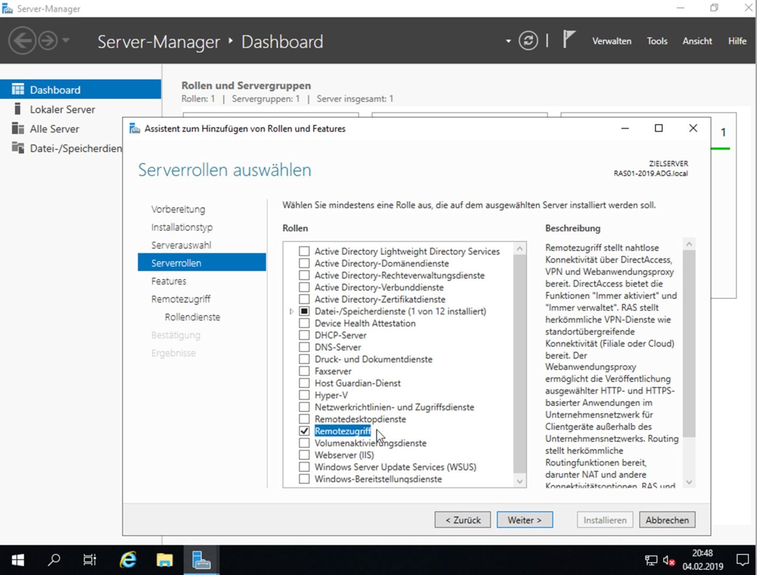Open taskbar search magnifier
Viewport: 757px width, 575px height.
(54, 560)
